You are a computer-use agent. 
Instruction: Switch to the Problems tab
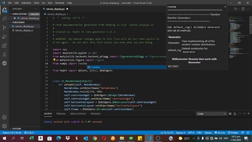(x=95, y=114)
